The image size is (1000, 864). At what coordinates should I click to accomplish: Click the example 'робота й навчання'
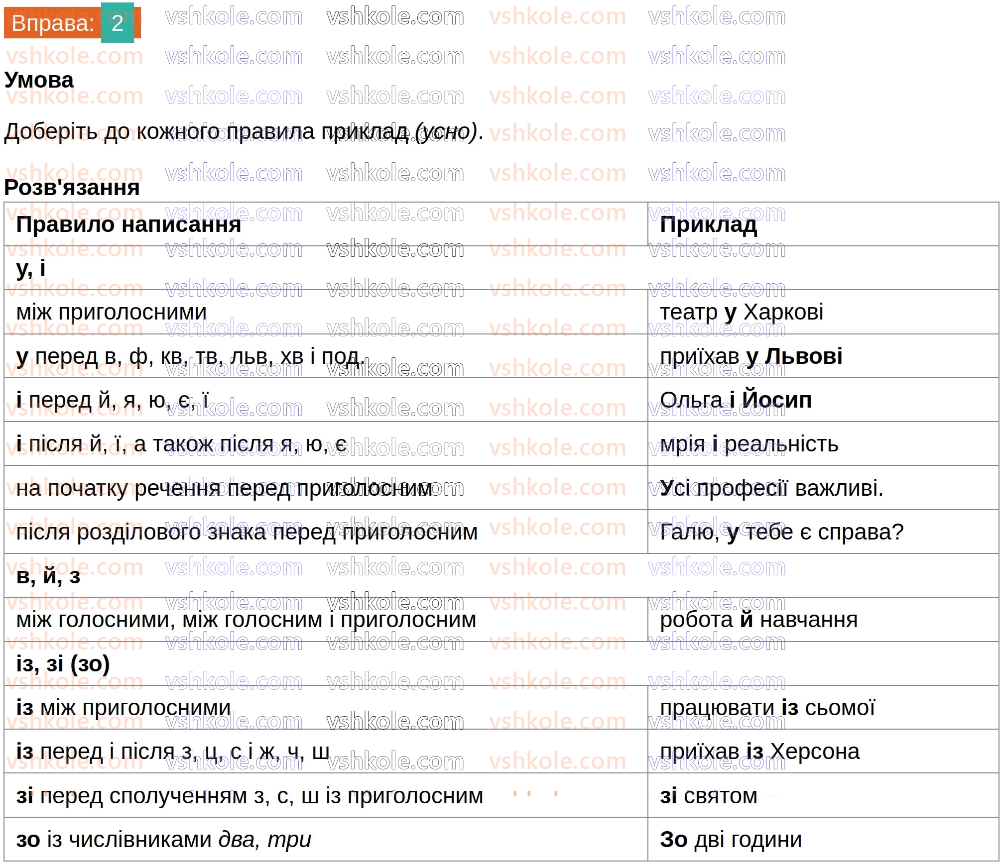click(758, 620)
